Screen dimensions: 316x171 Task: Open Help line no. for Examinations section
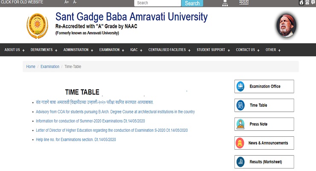(76, 139)
